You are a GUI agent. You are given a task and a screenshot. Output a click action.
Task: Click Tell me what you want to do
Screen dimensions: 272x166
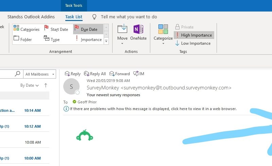[x=129, y=17]
